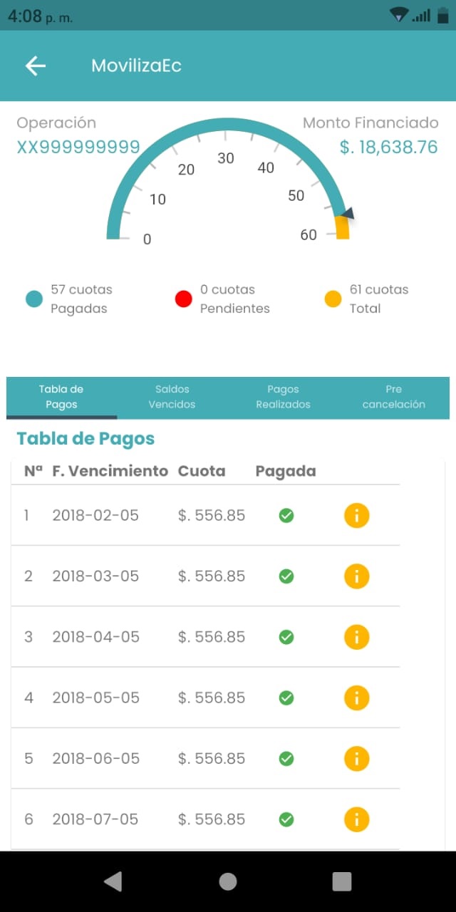Open the Pre cancelación tab
456x912 pixels.
(x=394, y=397)
